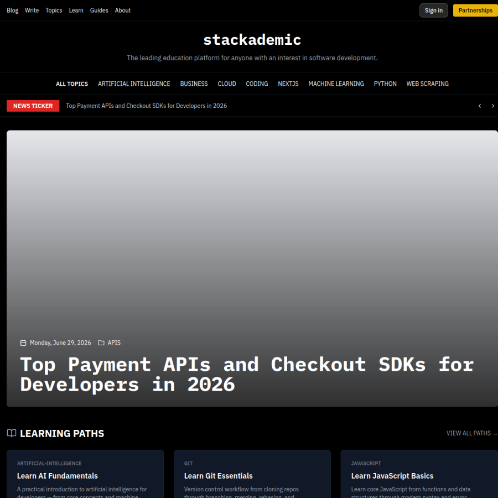The image size is (498, 498).
Task: Select the Business topic
Action: click(x=194, y=84)
